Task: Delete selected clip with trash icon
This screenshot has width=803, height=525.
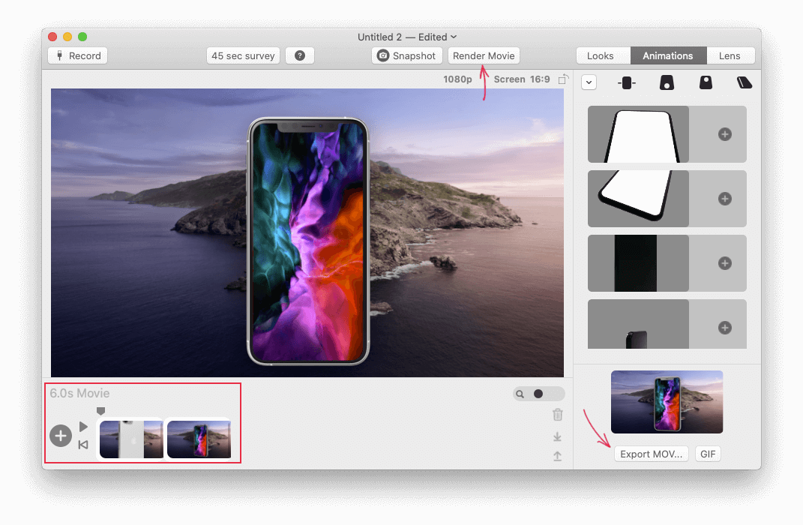Action: 558,414
